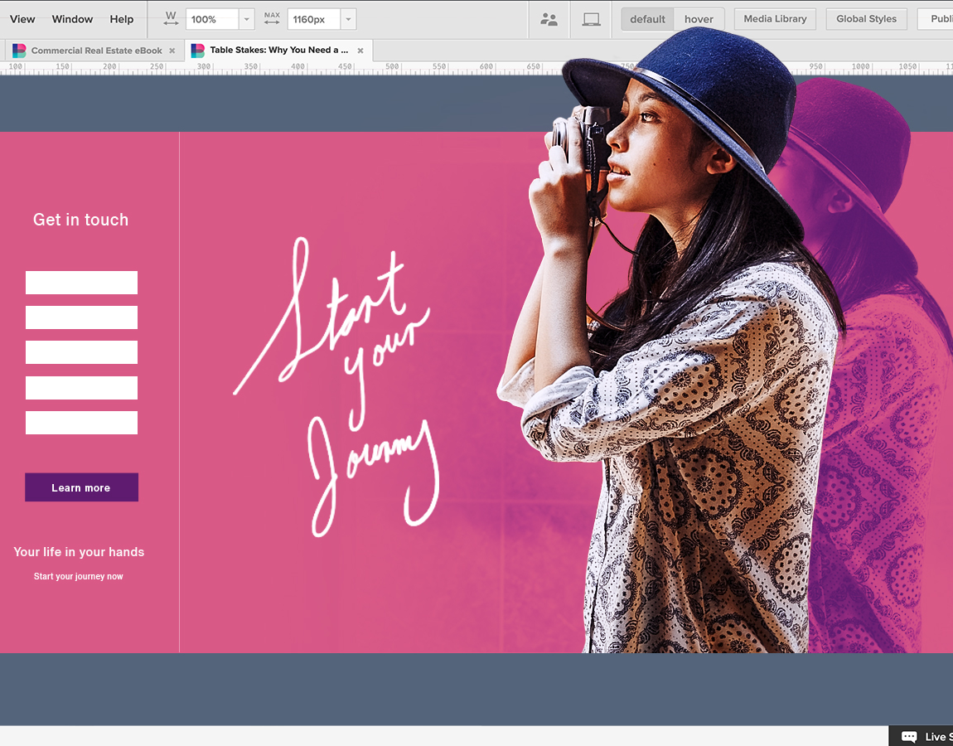Open the collaborators people icon
The width and height of the screenshot is (953, 746).
[x=549, y=19]
